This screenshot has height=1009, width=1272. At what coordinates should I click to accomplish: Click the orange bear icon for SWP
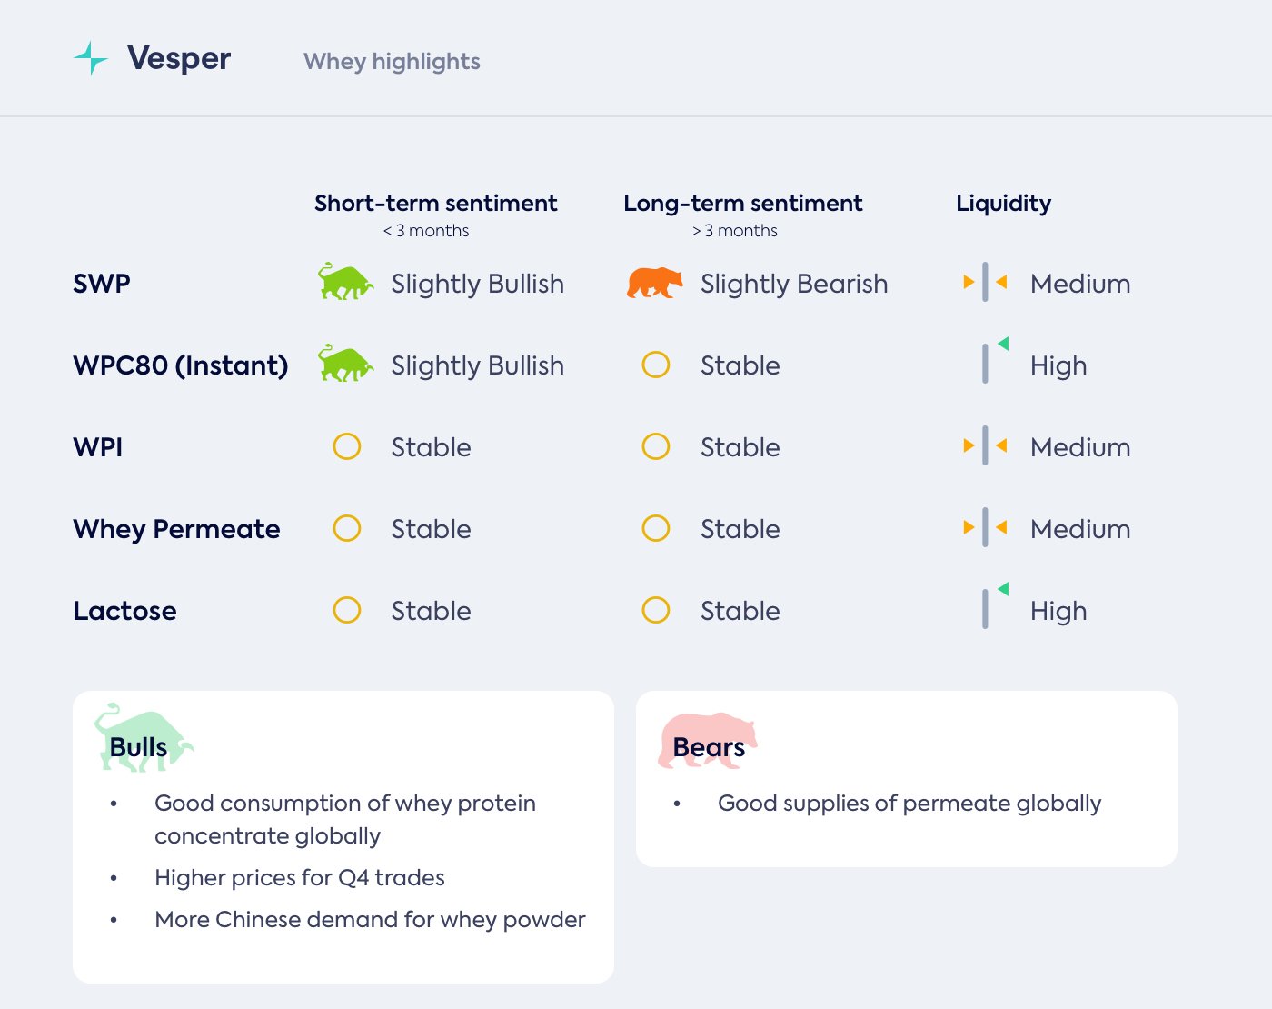(654, 283)
